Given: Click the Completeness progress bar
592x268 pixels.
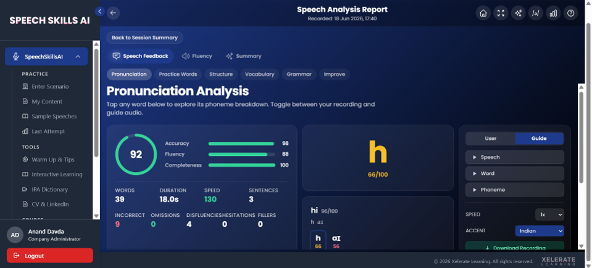Looking at the screenshot, I should [241, 165].
